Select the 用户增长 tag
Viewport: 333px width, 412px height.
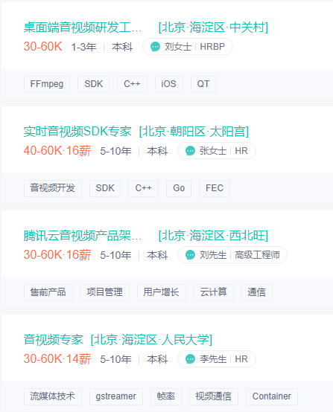[x=162, y=292]
